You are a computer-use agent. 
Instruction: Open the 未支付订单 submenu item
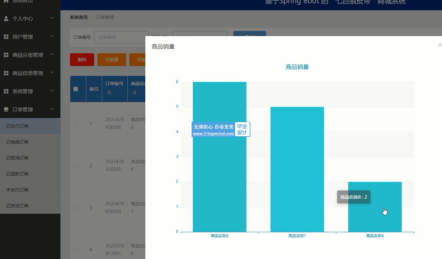(x=30, y=190)
